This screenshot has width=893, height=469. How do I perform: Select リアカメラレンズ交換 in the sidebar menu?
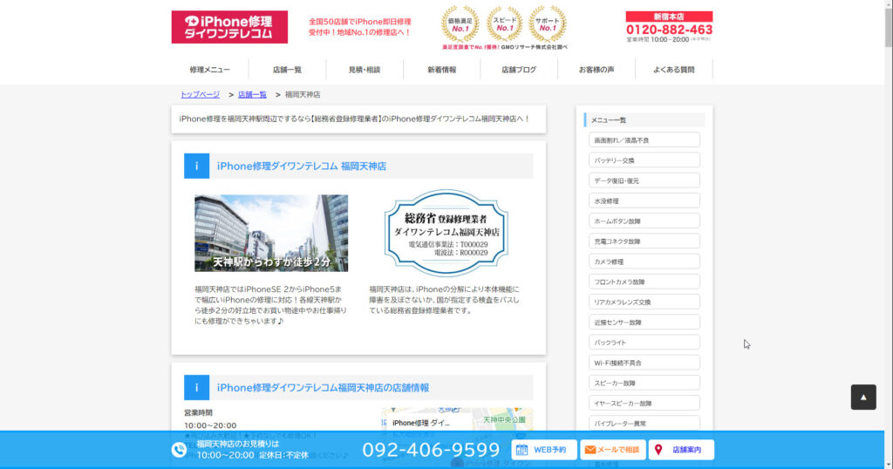[644, 302]
